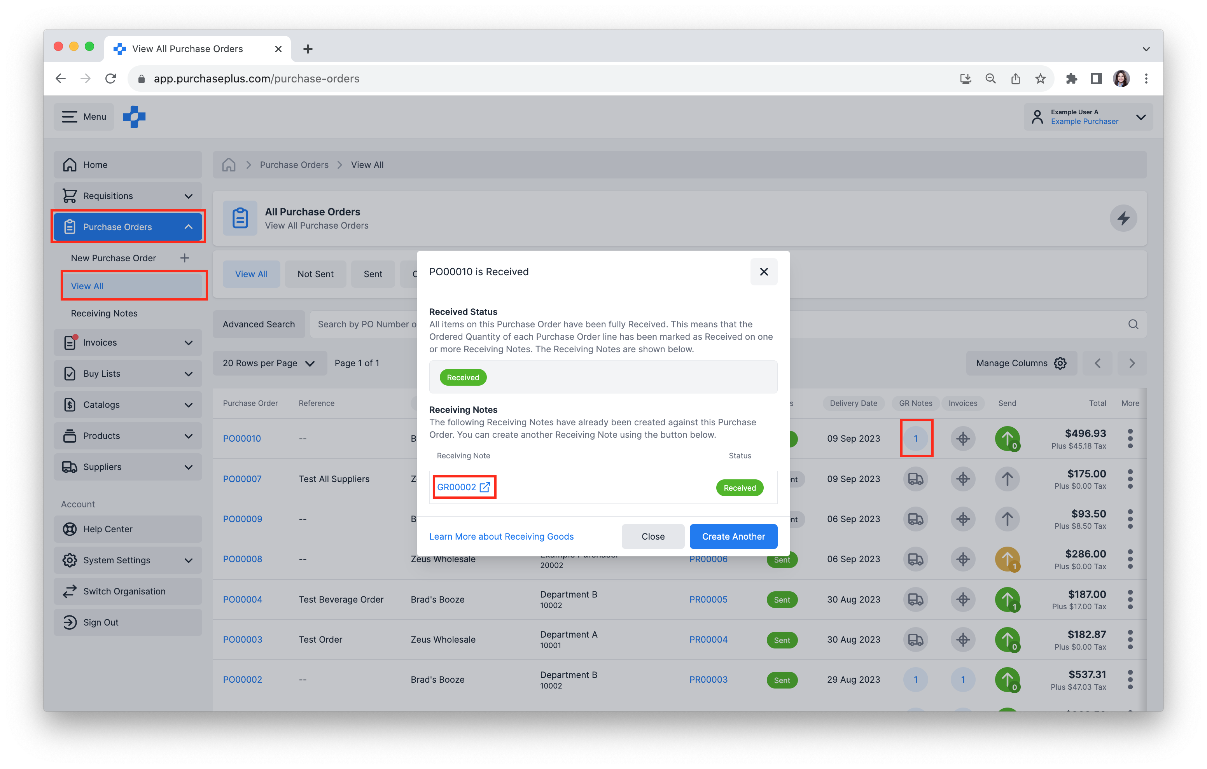1207x769 pixels.
Task: Open requisition PR00005 link
Action: pyautogui.click(x=708, y=599)
